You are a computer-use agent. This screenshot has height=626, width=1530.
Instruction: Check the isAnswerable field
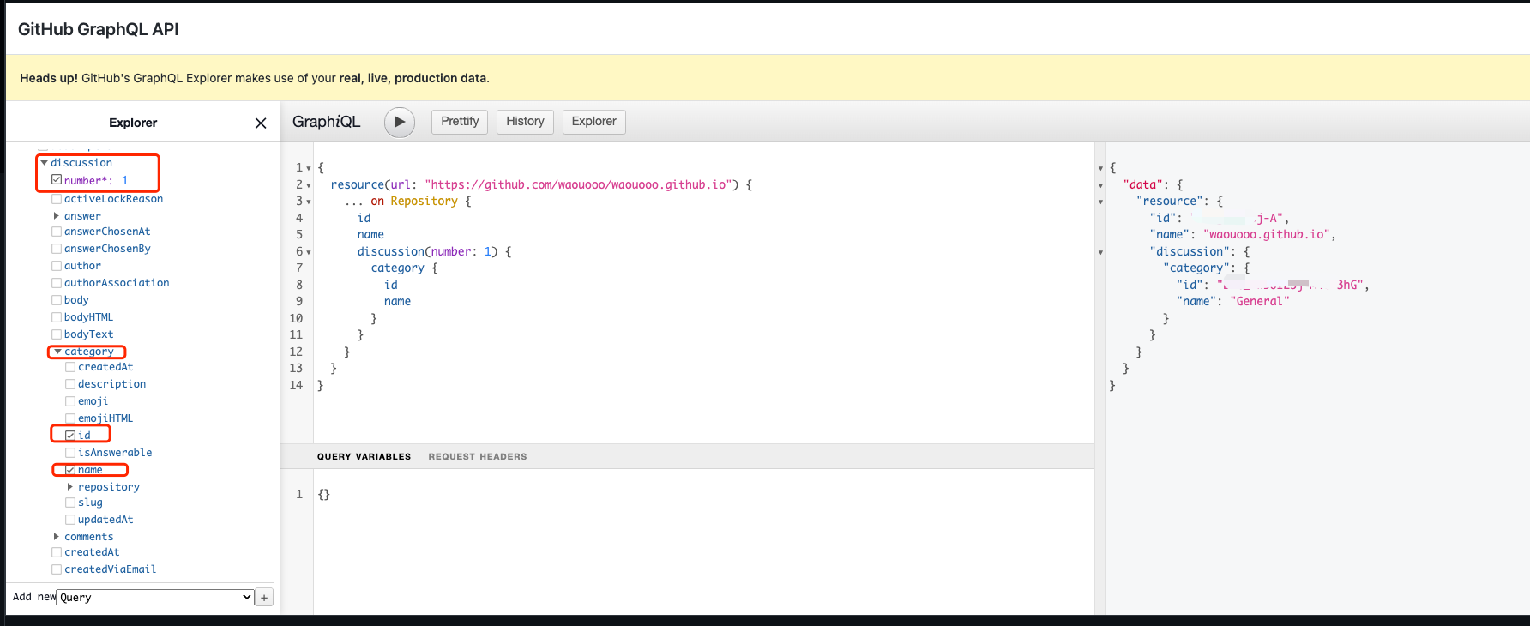[70, 453]
